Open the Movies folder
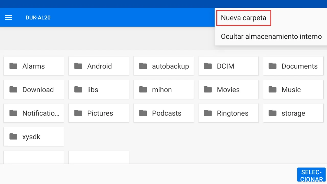This screenshot has height=184, width=327. [228, 90]
